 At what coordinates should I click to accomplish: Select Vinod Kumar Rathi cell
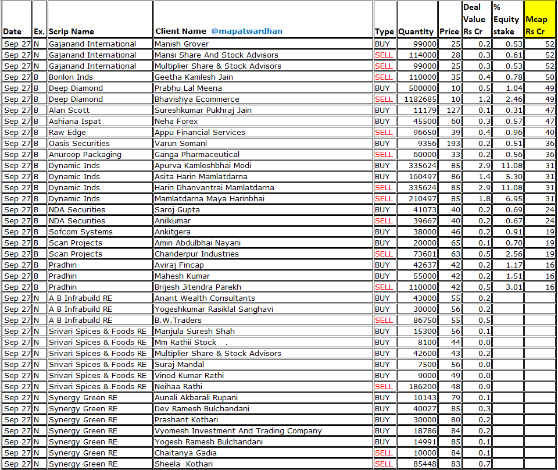(x=263, y=375)
